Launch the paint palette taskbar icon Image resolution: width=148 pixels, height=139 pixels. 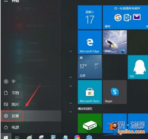click(x=30, y=137)
